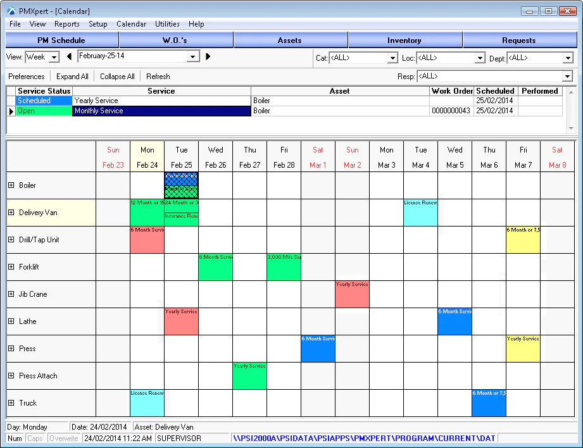The image size is (583, 448).
Task: Select red Yearly Service block for Jib Crane
Action: click(352, 294)
